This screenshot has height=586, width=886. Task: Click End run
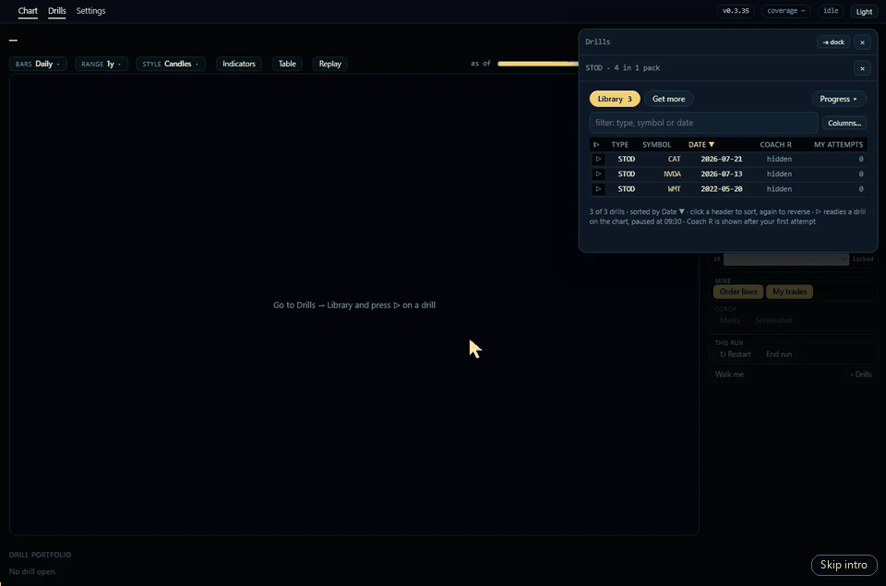[779, 354]
